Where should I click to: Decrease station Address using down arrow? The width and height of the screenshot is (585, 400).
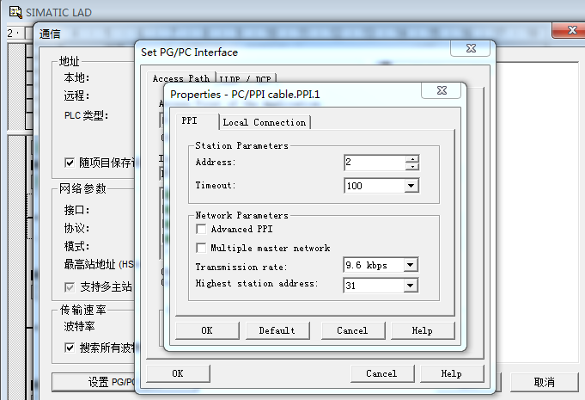pos(412,166)
